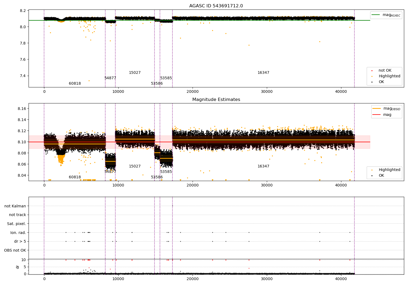The width and height of the screenshot is (408, 285).
Task: Click the 5 tick on the dr axis
Action: pos(25,267)
